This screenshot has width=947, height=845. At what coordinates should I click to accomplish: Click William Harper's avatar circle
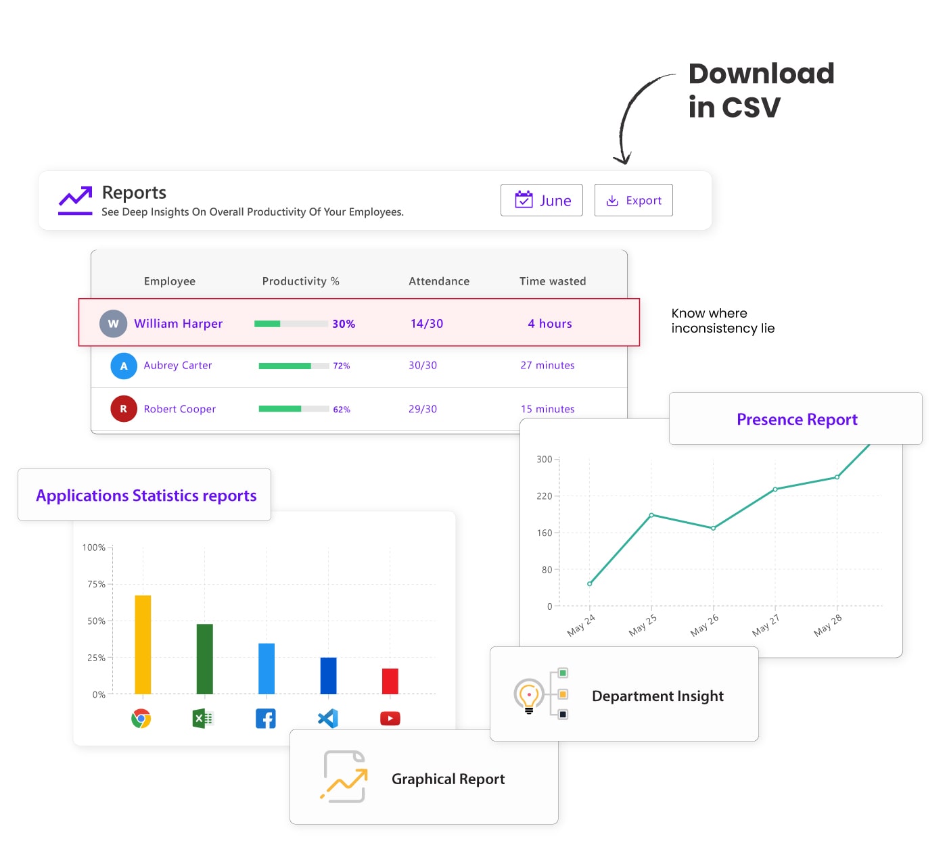113,323
